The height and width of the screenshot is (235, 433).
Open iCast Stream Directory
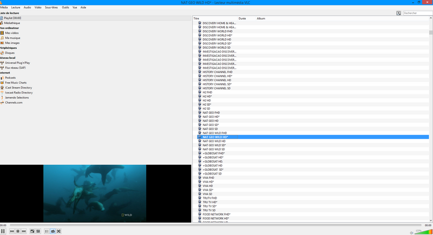tap(18, 88)
